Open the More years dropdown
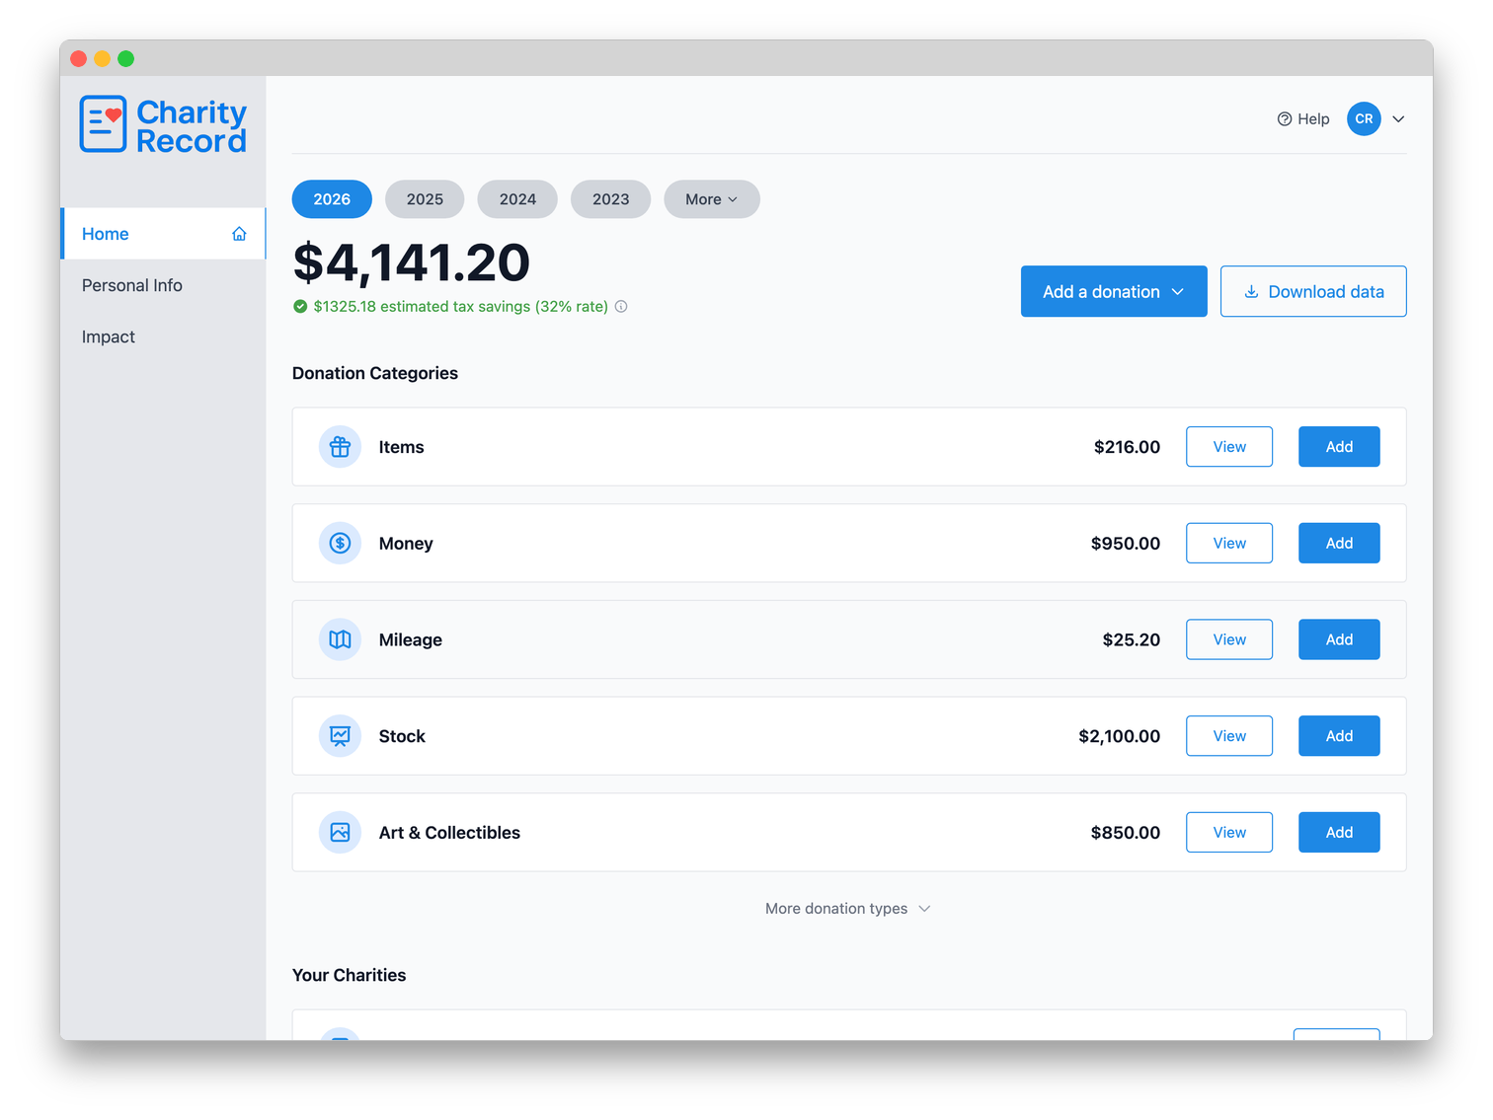 point(712,199)
